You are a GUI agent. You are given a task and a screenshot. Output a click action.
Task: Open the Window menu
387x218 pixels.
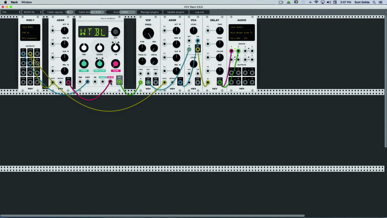pos(26,2)
